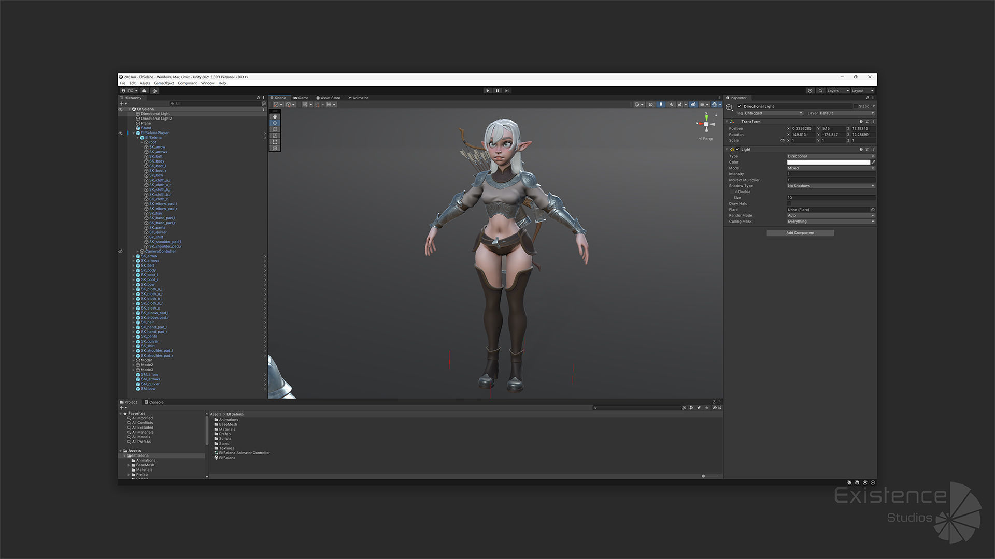Toggle scene lighting lightbulb icon

pos(661,105)
